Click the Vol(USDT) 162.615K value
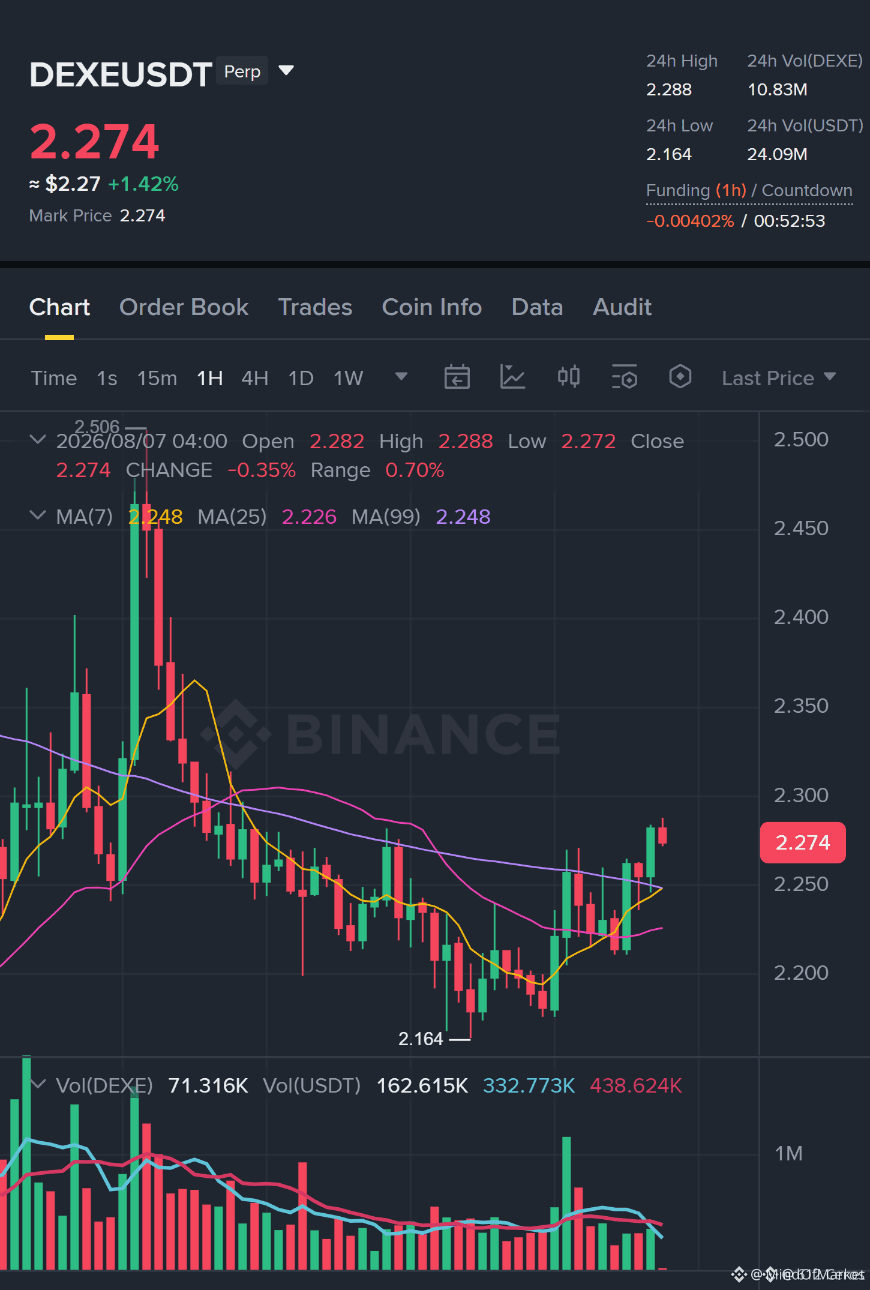 pos(422,1085)
